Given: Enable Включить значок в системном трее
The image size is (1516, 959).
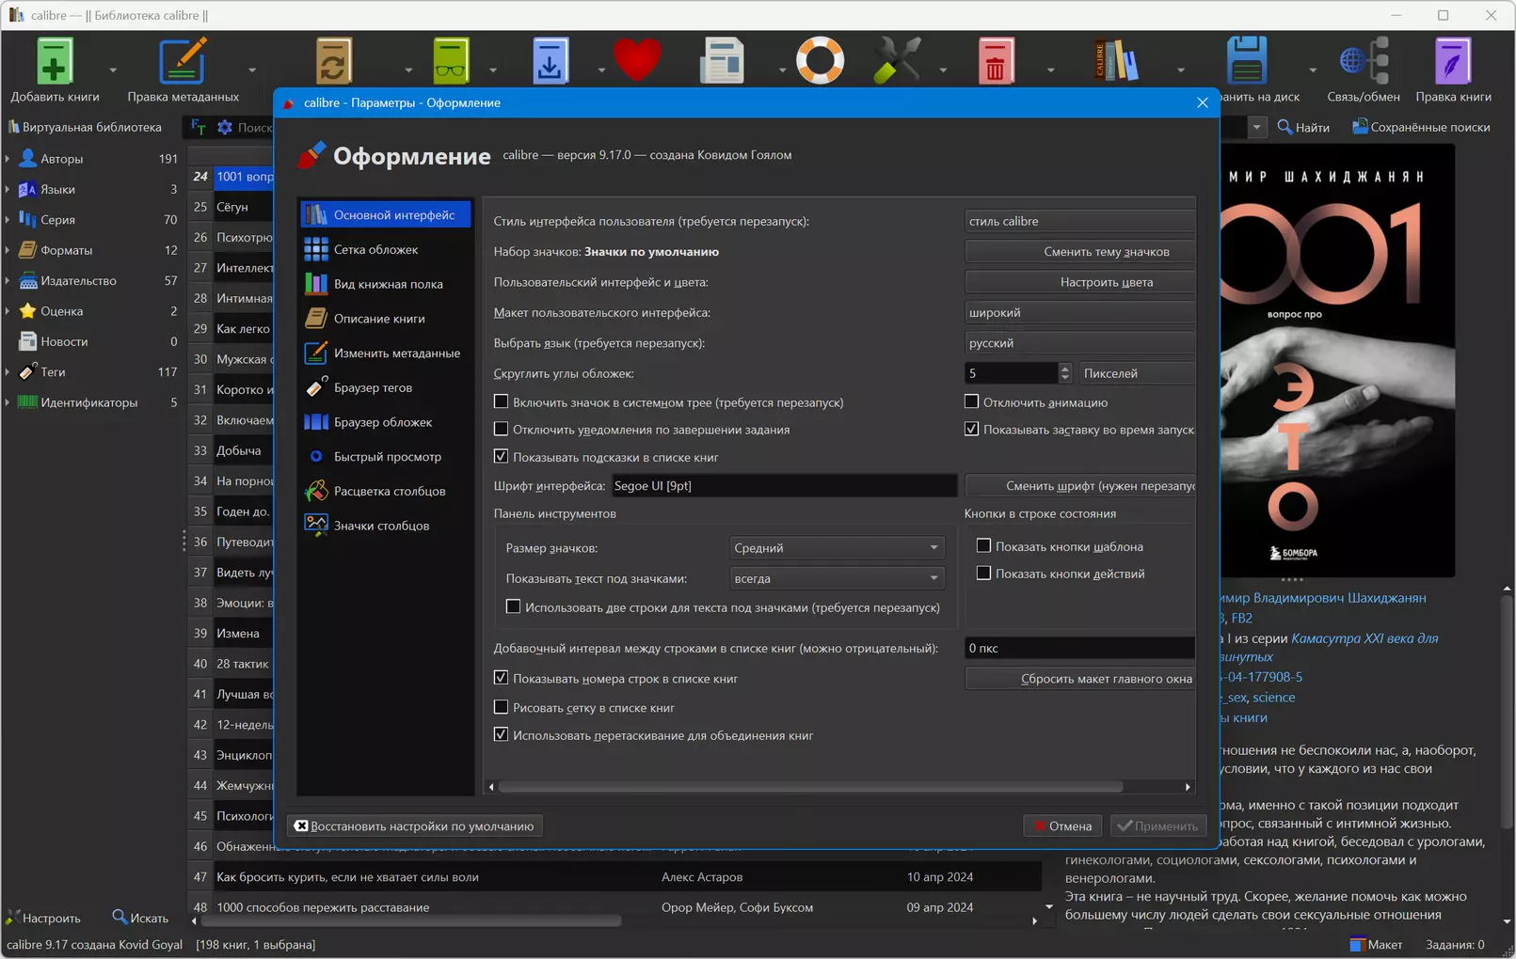Looking at the screenshot, I should click(501, 401).
